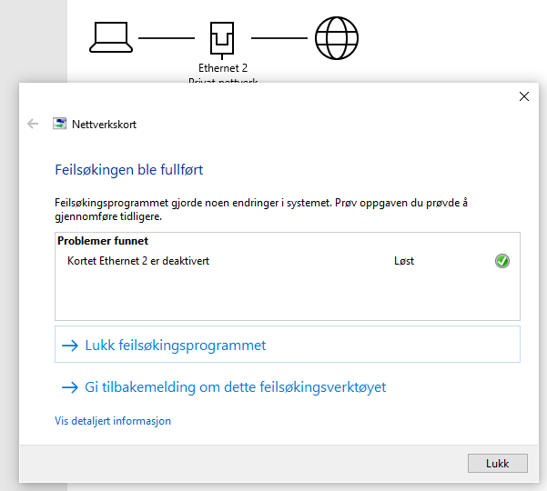
Task: Click the Nettverkskort troubleshooter icon
Action: click(60, 124)
